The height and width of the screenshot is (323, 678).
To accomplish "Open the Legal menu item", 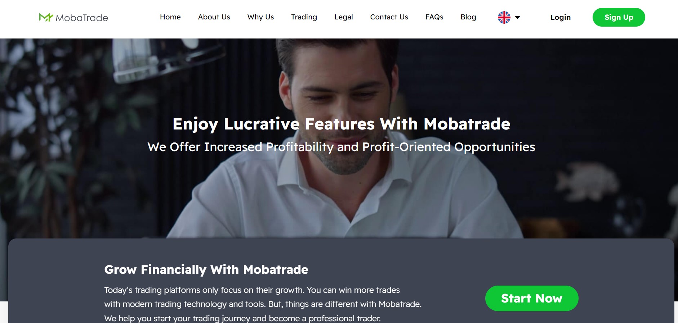I will pyautogui.click(x=344, y=17).
